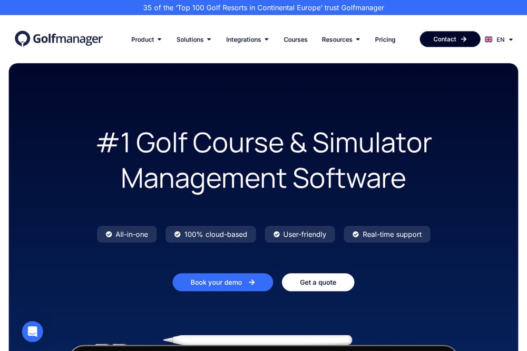
Task: Click the '#1 Golf Course & Simulator' headline
Action: click(264, 143)
